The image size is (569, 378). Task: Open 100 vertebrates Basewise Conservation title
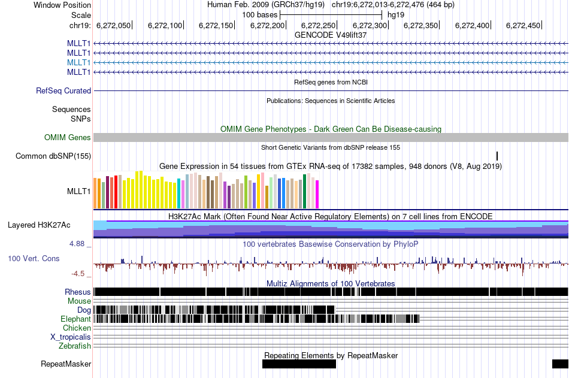click(331, 244)
